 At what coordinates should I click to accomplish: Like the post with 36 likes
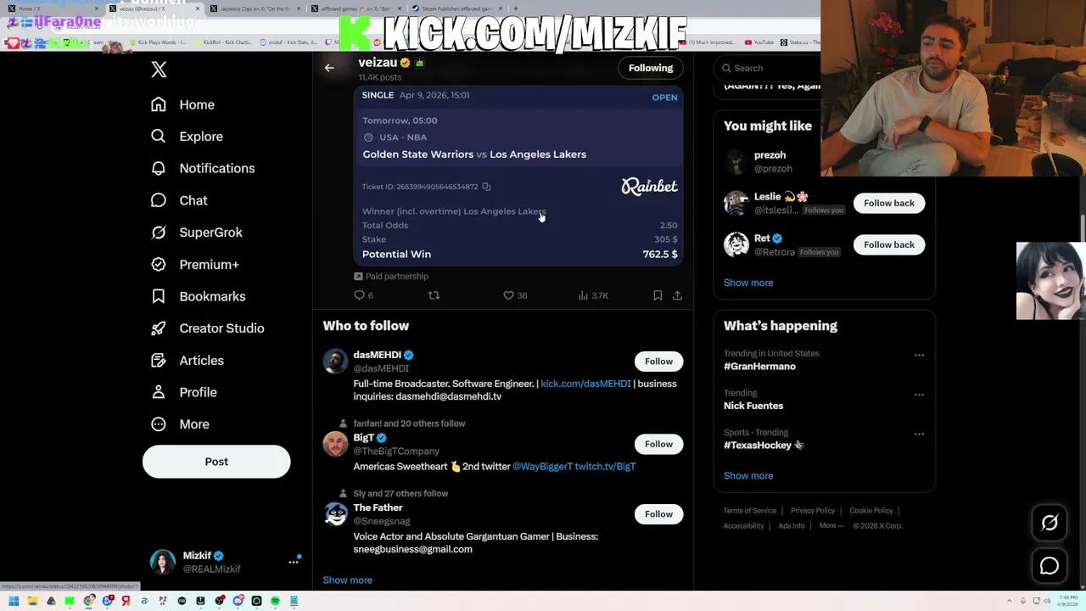pos(515,295)
